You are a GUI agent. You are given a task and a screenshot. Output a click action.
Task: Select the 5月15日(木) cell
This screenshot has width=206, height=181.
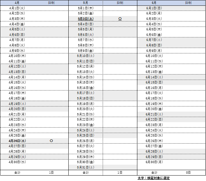[x=86, y=82]
